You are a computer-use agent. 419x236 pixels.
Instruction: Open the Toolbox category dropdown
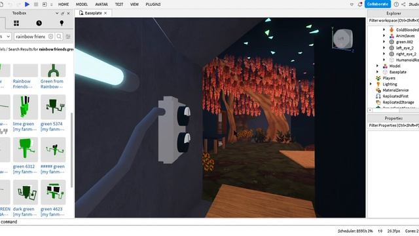coord(5,37)
